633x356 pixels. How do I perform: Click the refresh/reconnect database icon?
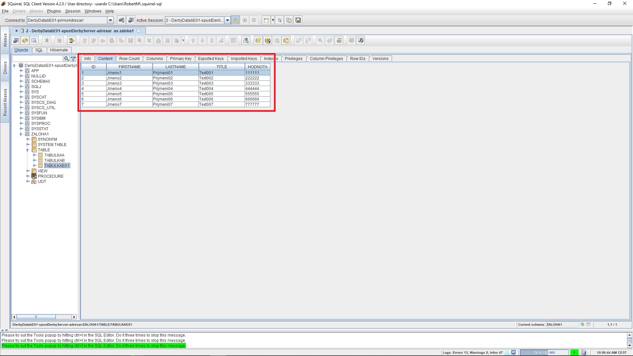point(25,41)
